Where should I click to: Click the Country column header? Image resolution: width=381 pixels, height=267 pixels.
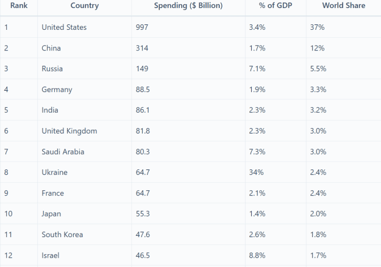click(x=85, y=5)
